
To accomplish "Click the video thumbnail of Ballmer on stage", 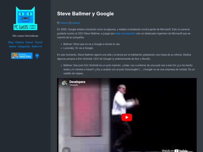I will pyautogui.click(x=127, y=115).
